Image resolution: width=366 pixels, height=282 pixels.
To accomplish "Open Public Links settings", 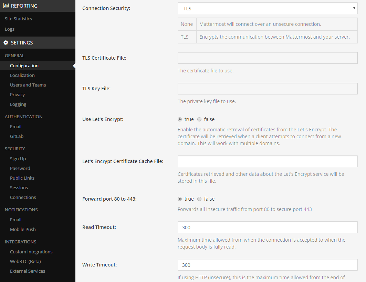I will pos(22,178).
